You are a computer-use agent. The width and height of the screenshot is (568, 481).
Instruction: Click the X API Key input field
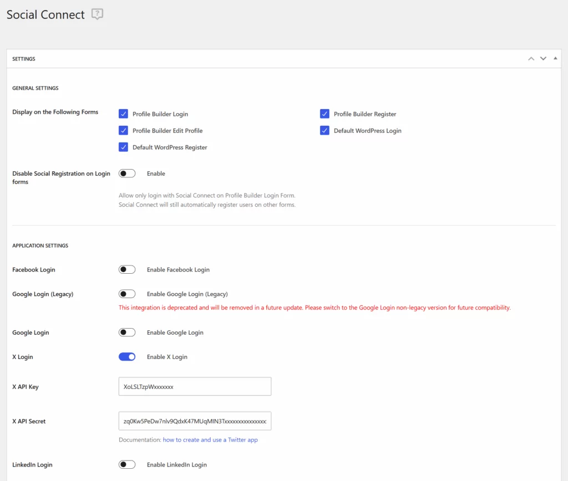[195, 387]
